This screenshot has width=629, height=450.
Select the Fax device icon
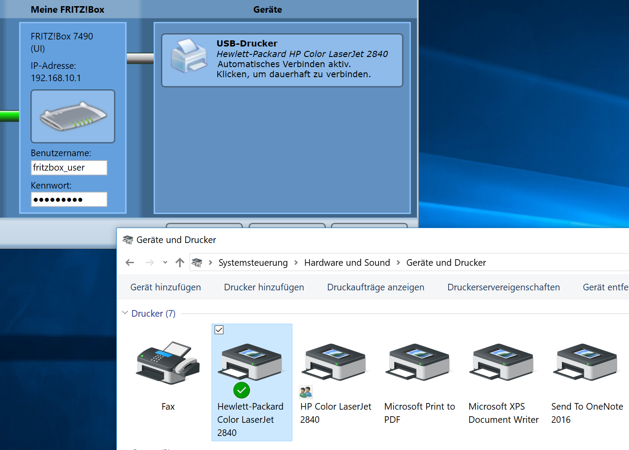(168, 363)
